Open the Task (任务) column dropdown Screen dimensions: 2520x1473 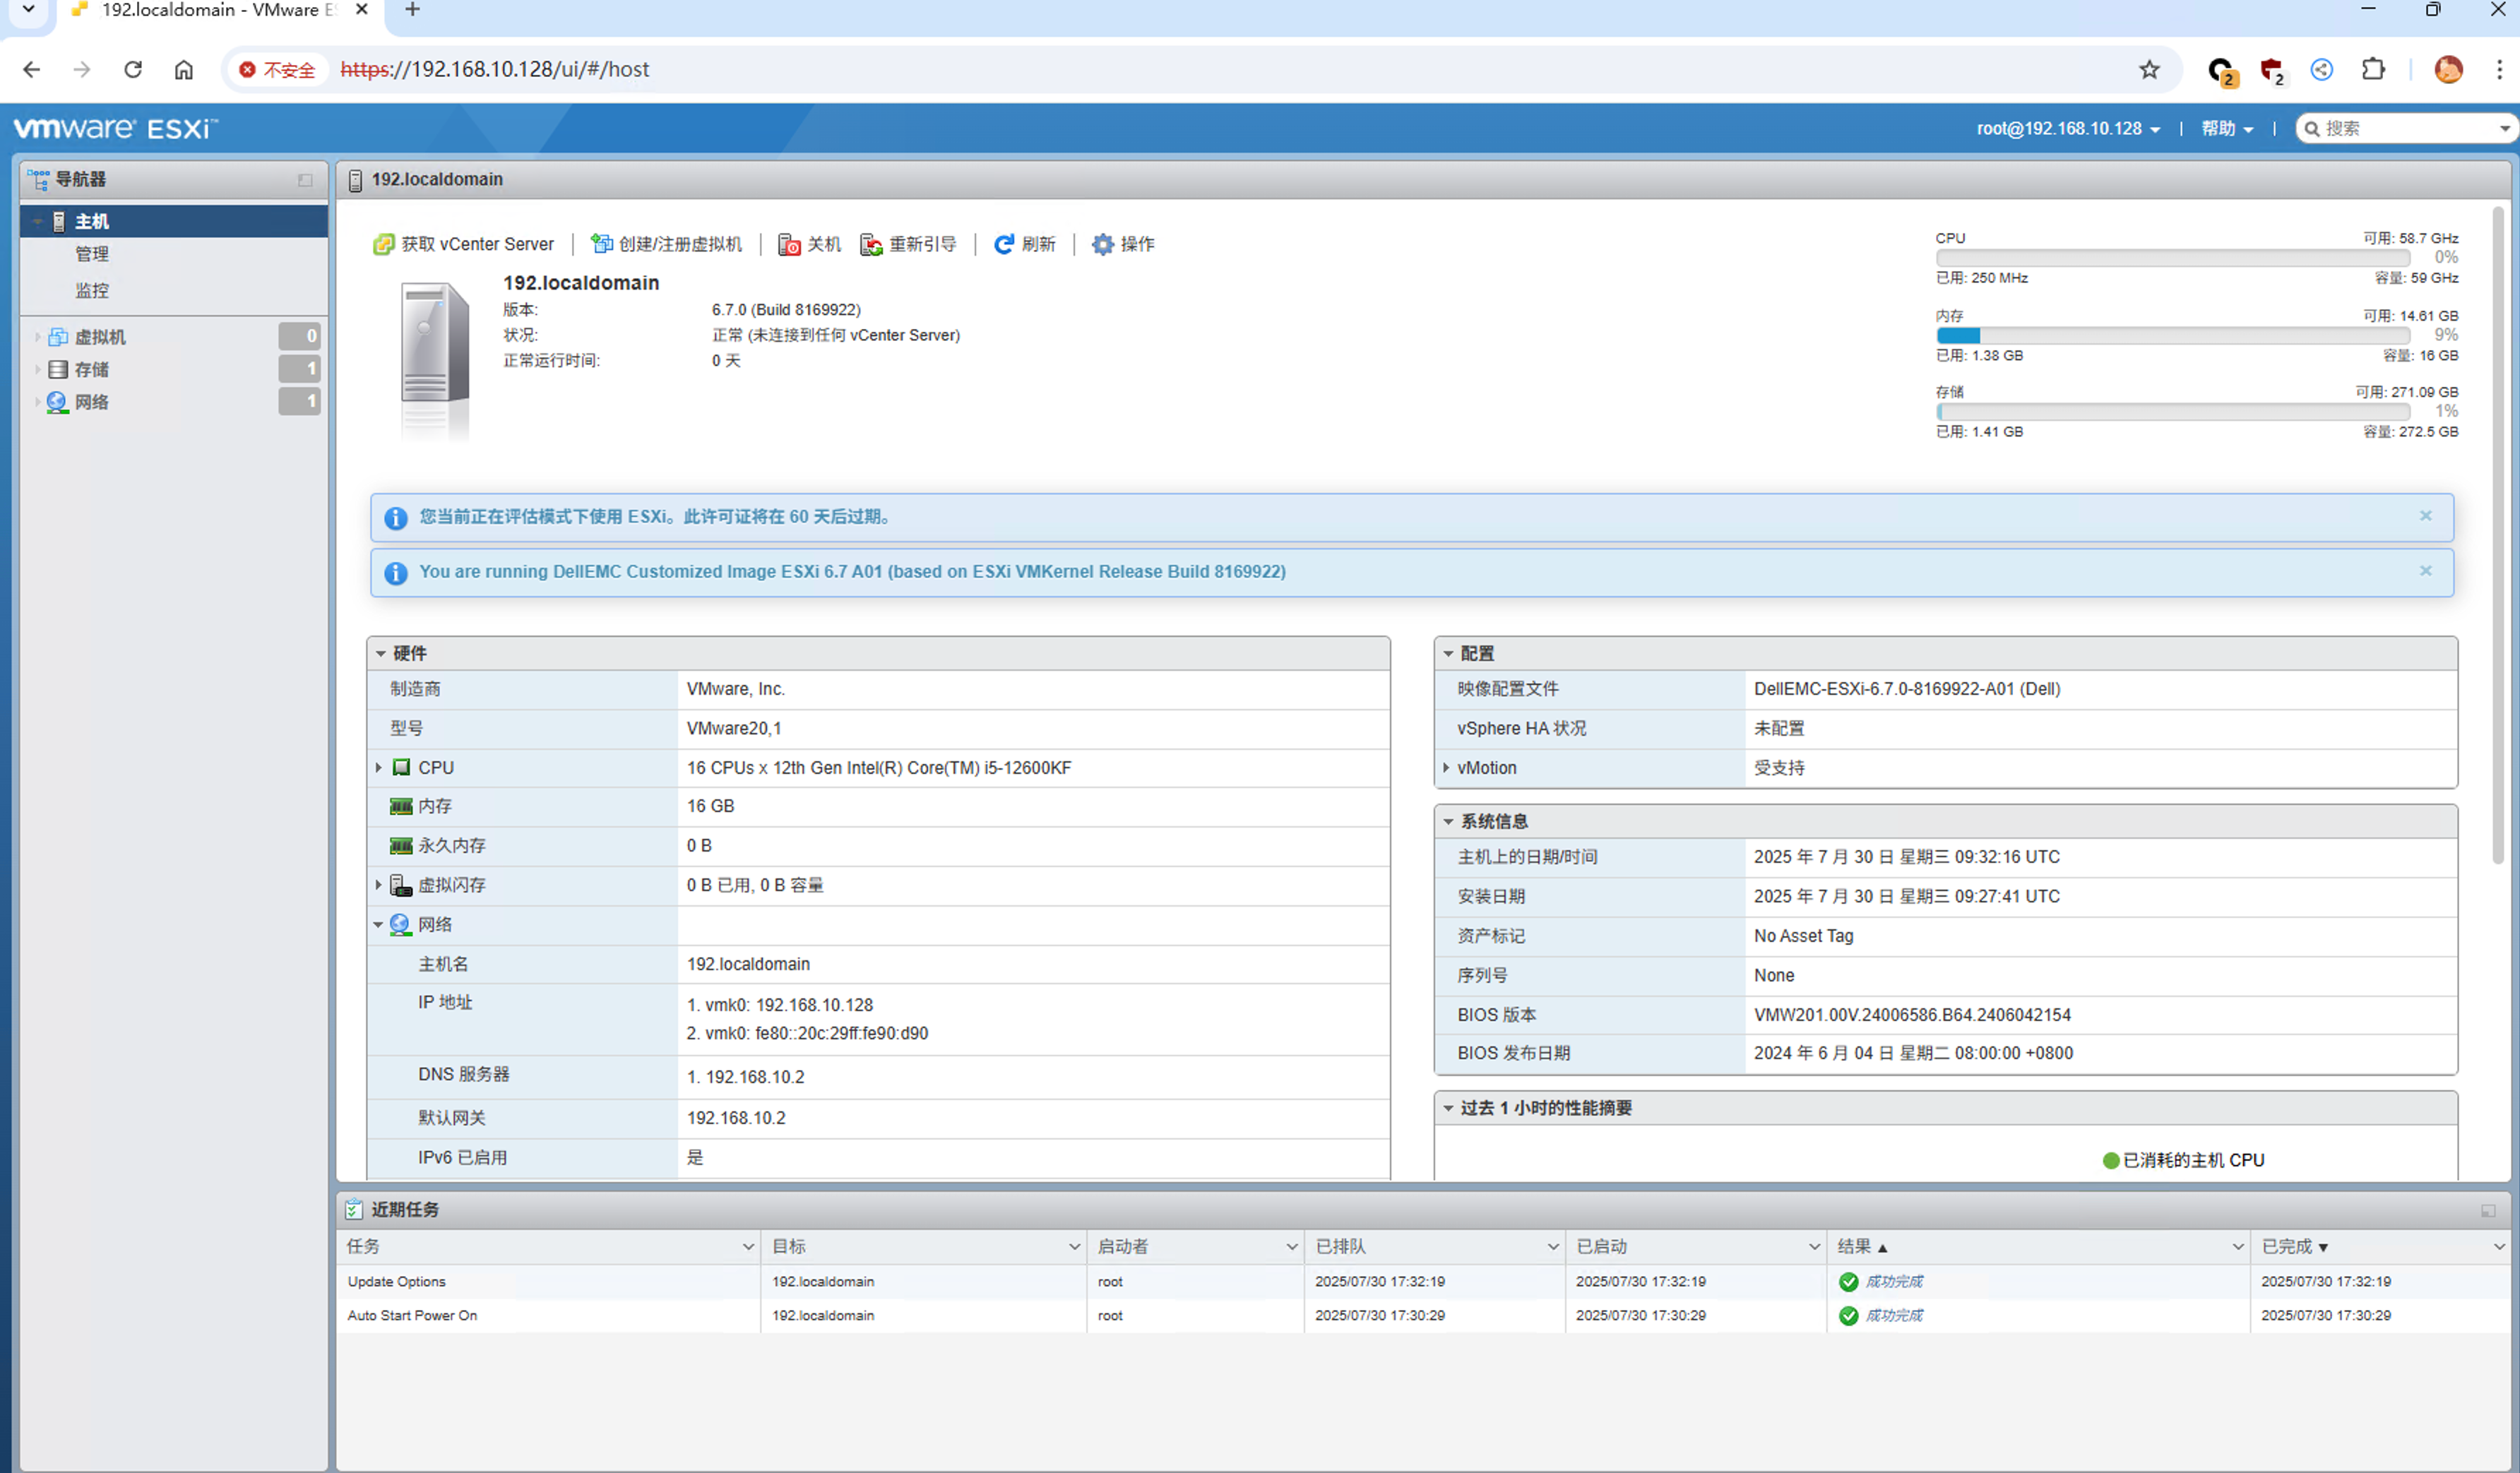pyautogui.click(x=748, y=1247)
